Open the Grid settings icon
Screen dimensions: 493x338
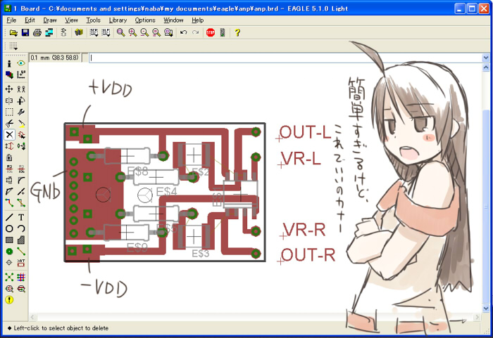click(13, 46)
